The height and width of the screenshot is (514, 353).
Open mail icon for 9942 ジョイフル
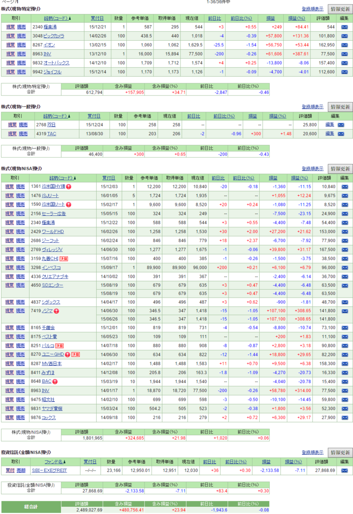tap(344, 72)
